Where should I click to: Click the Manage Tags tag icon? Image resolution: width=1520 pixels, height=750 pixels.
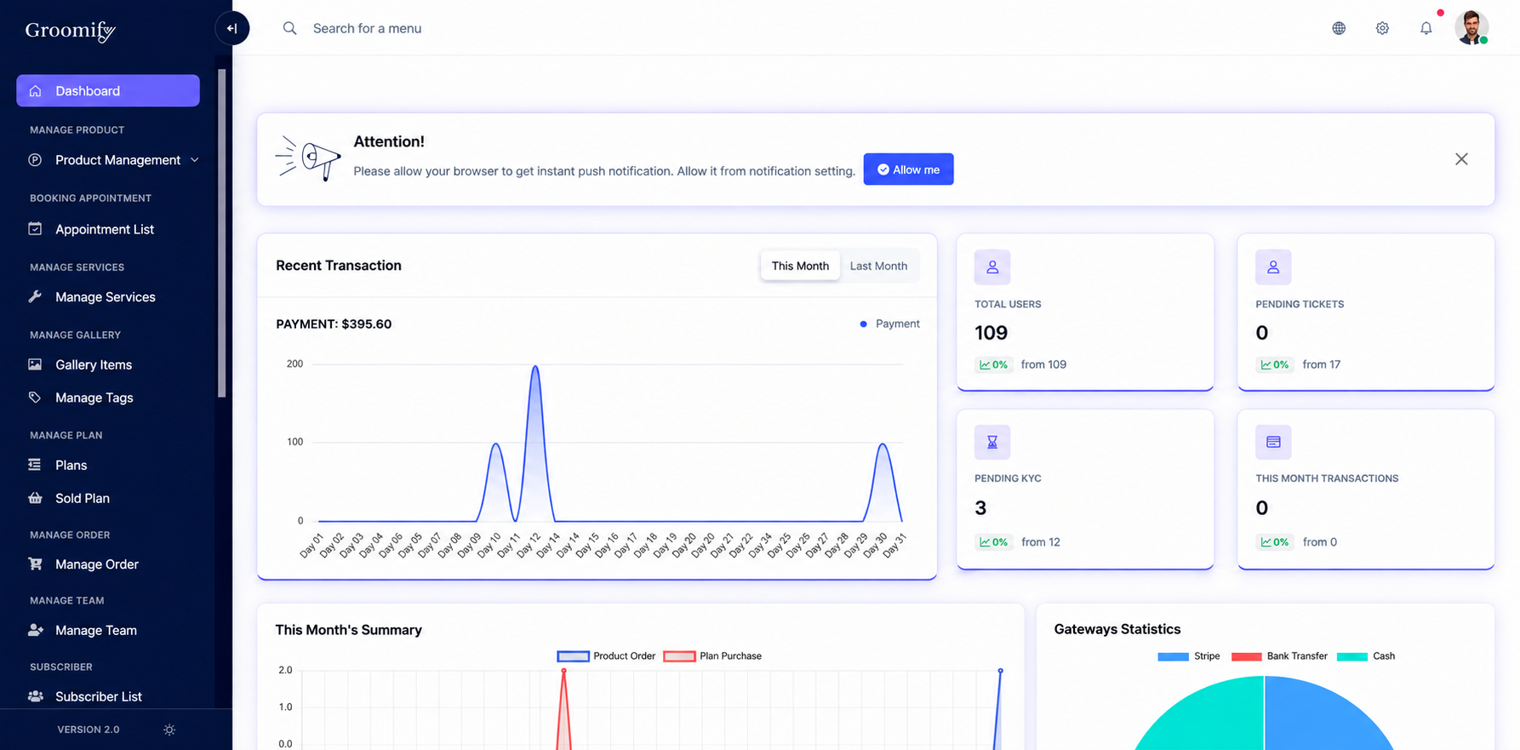(x=35, y=398)
